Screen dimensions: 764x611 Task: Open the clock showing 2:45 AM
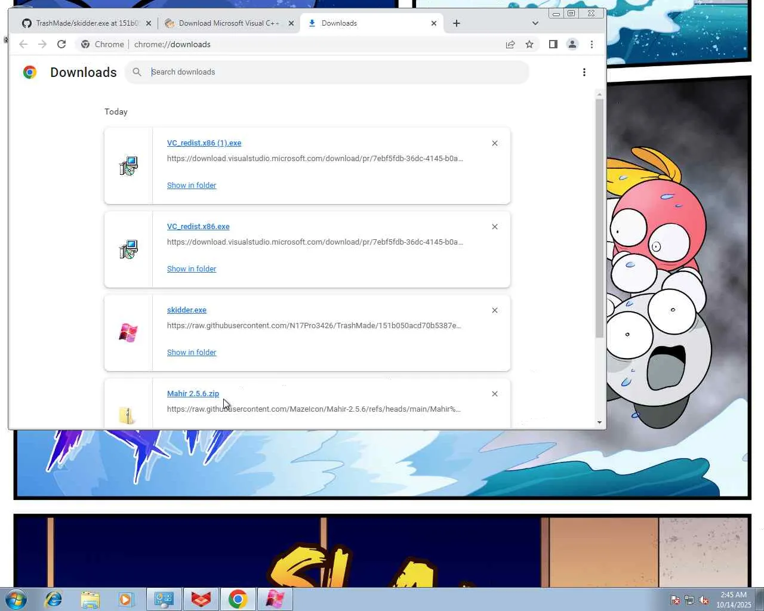734,600
